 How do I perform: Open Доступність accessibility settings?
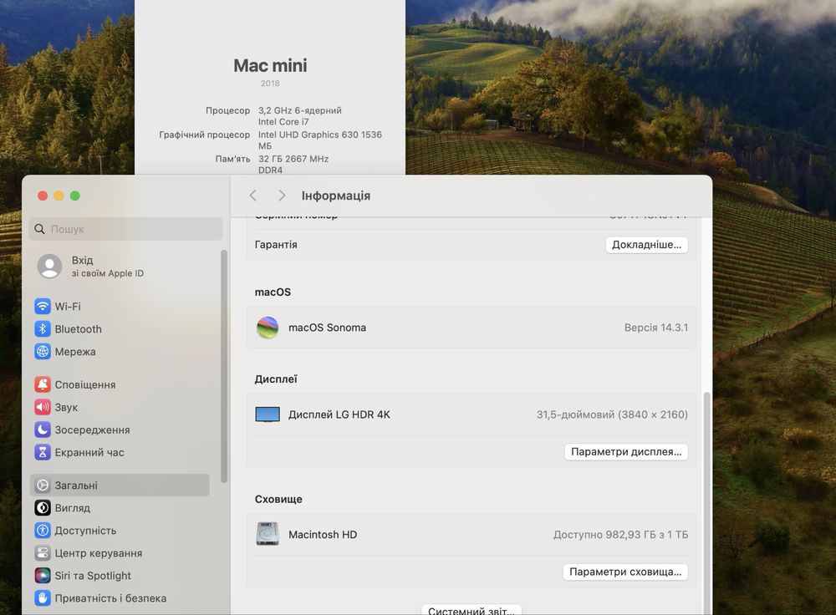coord(75,531)
